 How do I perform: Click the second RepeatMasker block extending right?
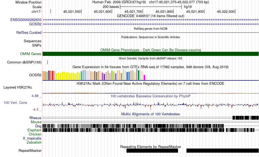[x=223, y=150]
